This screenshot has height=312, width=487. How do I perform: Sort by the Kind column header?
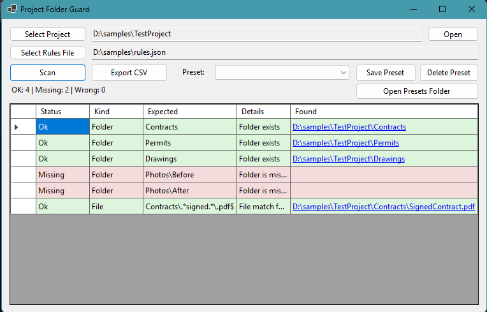click(116, 112)
